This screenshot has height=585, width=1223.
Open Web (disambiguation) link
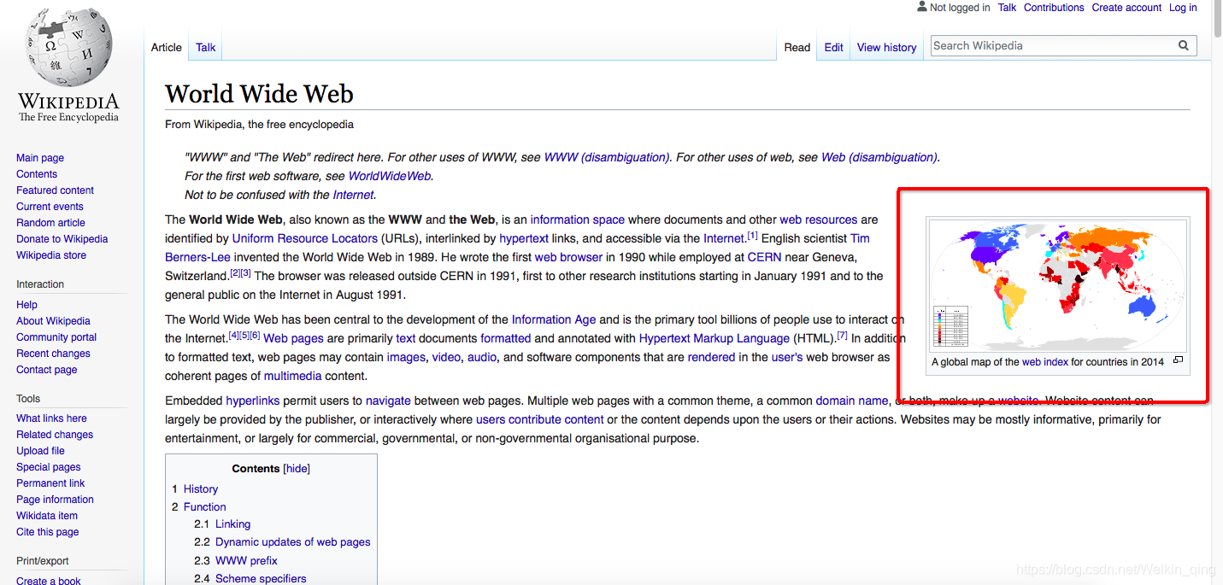pos(879,157)
